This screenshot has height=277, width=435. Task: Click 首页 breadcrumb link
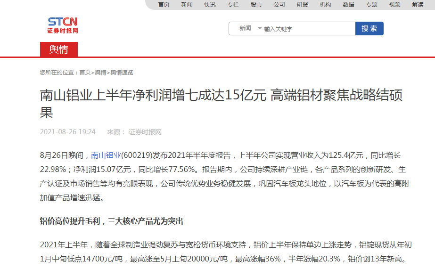85,73
